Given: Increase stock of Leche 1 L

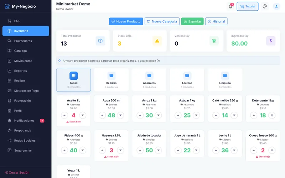Looking at the screenshot, I should pos(216,150).
